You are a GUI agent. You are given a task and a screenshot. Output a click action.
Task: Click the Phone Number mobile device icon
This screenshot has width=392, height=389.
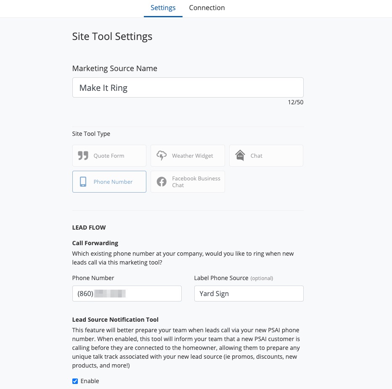click(83, 182)
